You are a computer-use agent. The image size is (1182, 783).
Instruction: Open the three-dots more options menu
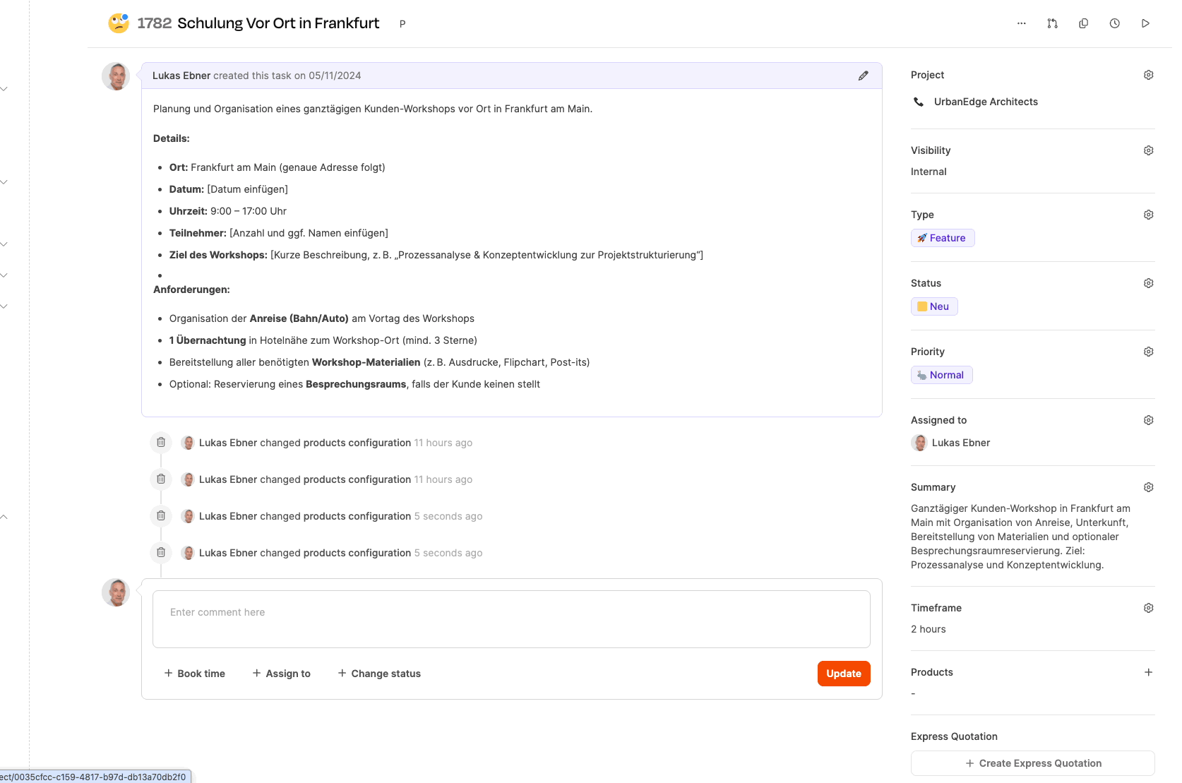click(x=1021, y=23)
